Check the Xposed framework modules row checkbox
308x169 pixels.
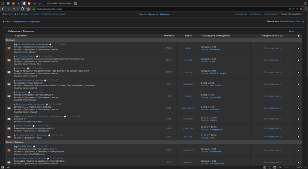299,84
